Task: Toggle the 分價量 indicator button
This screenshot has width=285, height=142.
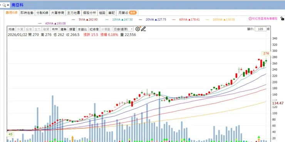Action: 106,29
